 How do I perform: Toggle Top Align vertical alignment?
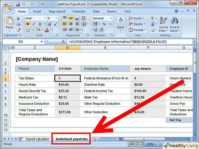pyautogui.click(x=65, y=18)
